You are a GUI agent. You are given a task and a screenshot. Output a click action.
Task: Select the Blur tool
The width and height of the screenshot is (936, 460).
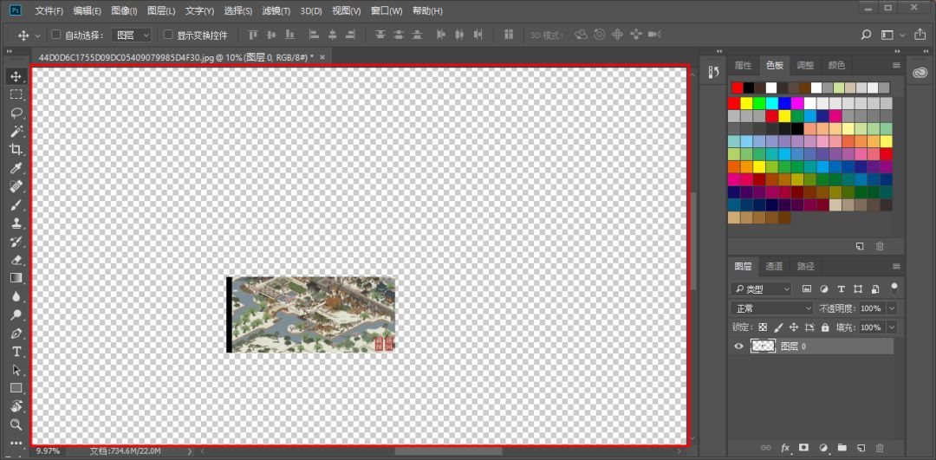click(x=16, y=296)
